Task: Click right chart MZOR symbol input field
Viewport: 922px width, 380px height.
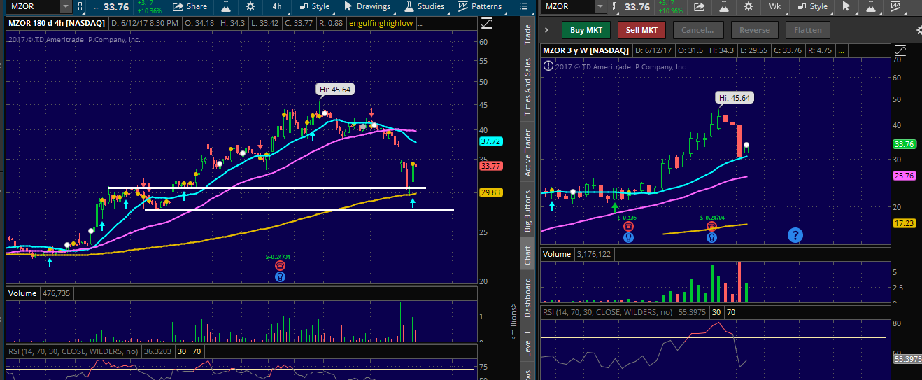Action: [x=567, y=7]
